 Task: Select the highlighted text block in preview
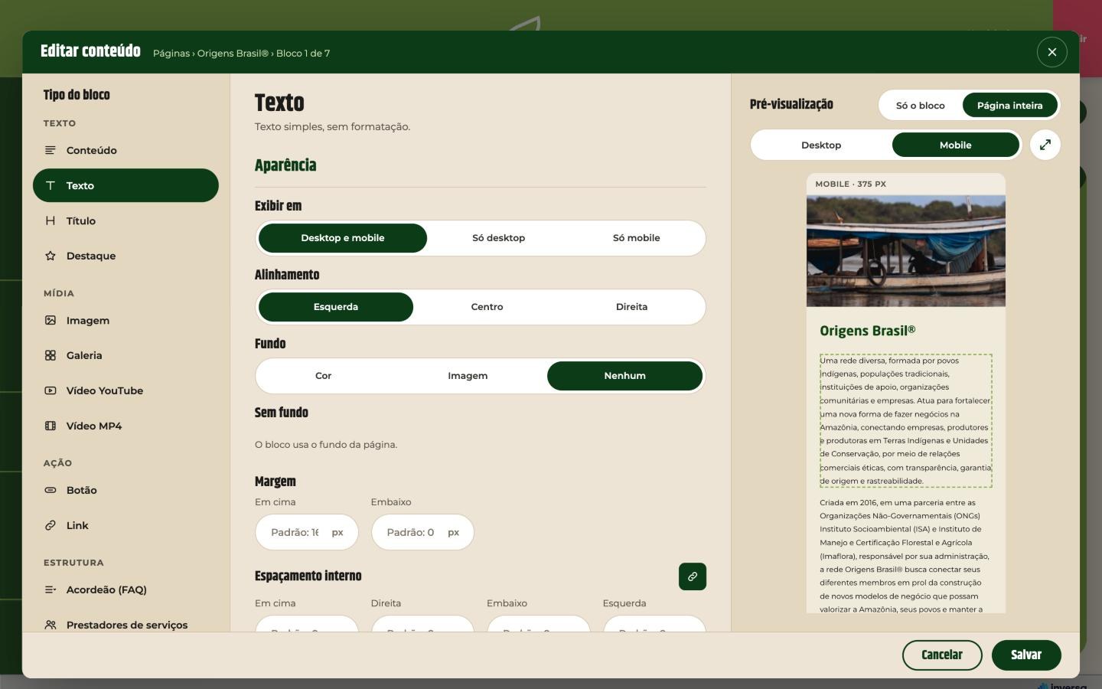click(x=906, y=420)
